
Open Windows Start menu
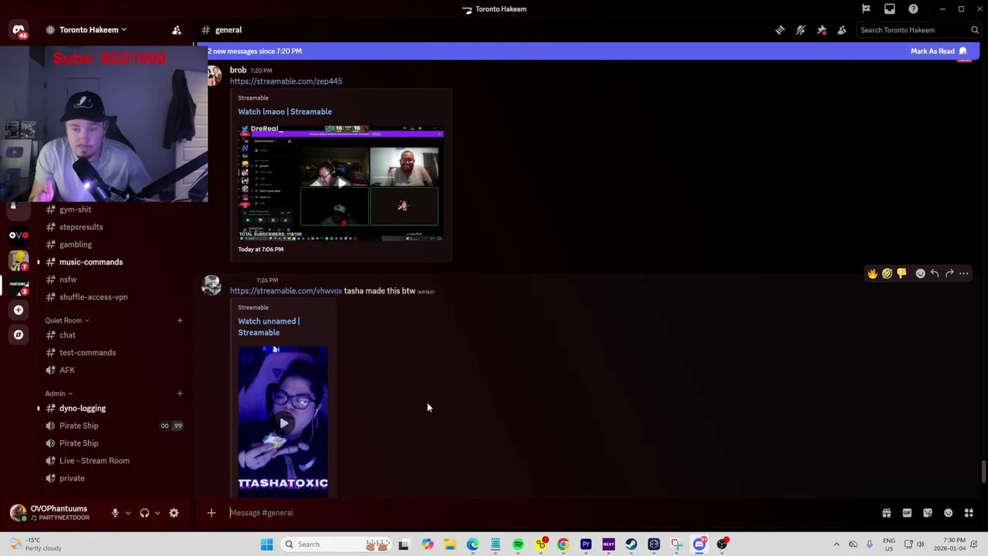pyautogui.click(x=266, y=544)
